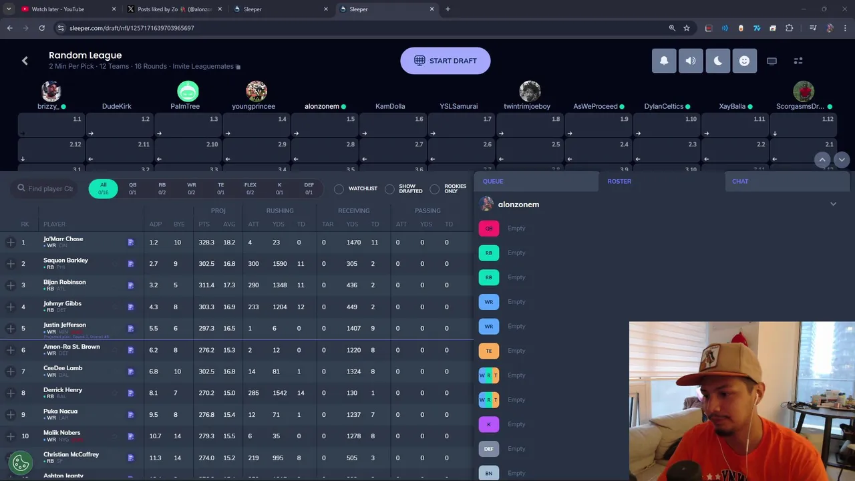
Task: Open the cookie preferences icon
Action: click(21, 462)
